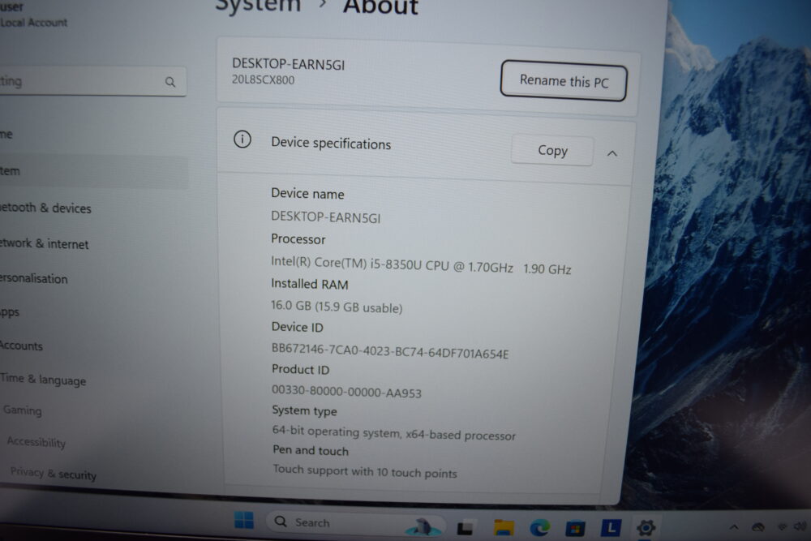Go back to System in the breadcrumb
This screenshot has width=811, height=541.
pyautogui.click(x=258, y=6)
